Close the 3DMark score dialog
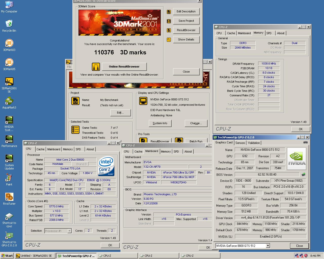This screenshot has width=324, height=259. (x=186, y=72)
